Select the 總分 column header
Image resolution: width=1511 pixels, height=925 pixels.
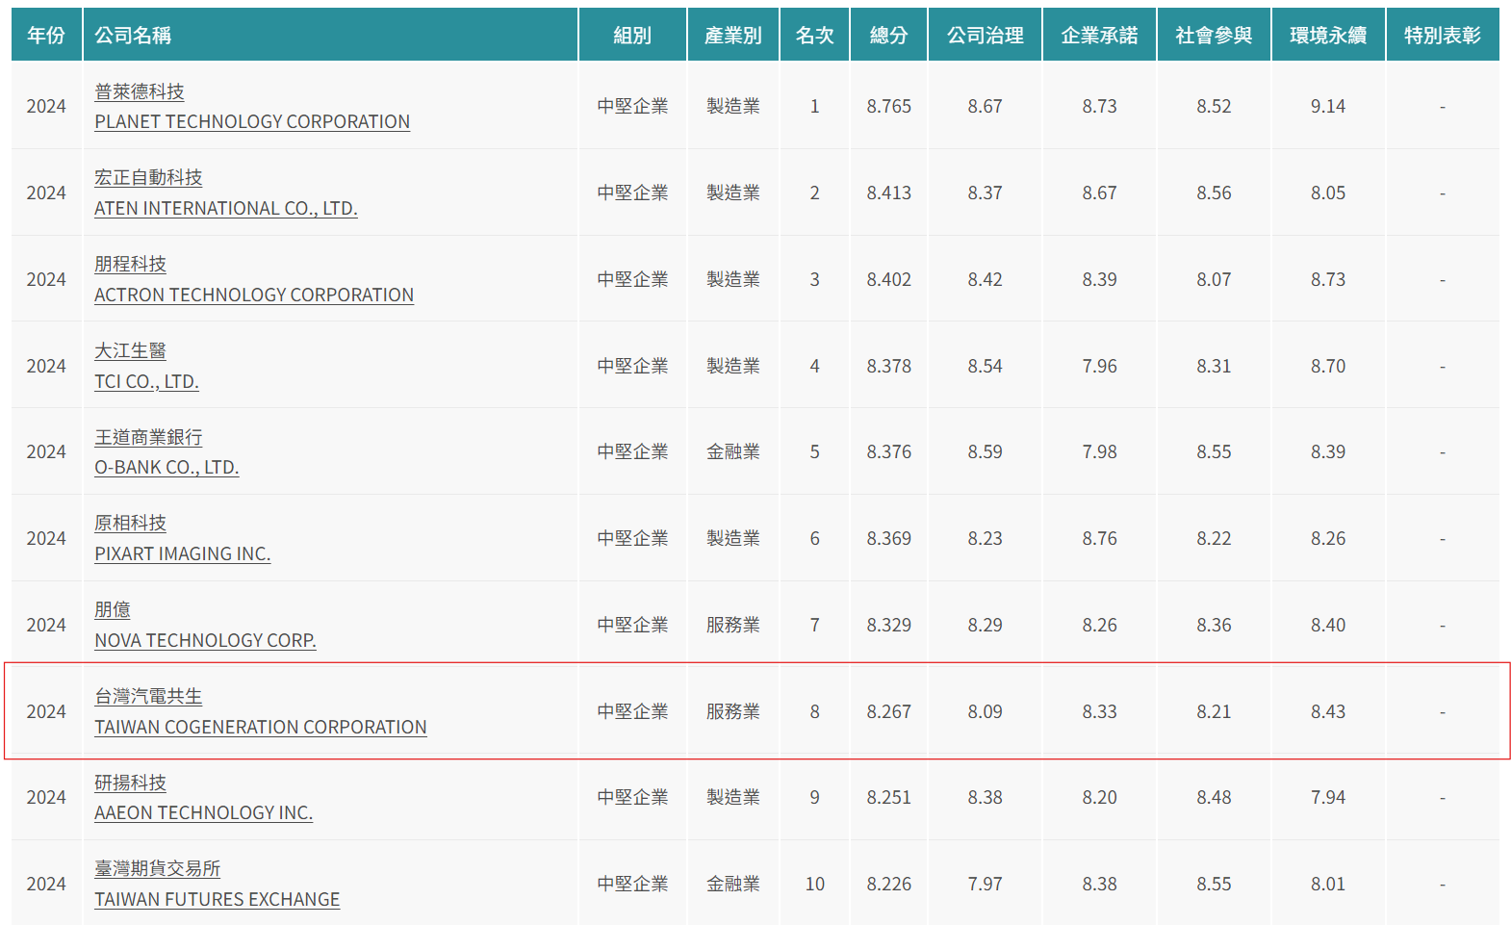click(888, 36)
